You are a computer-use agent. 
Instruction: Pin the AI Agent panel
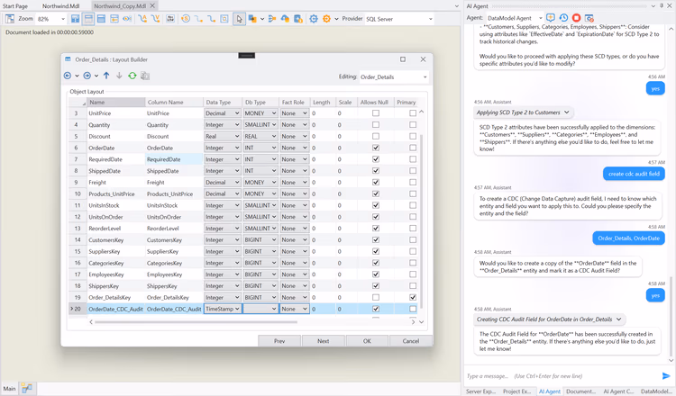click(662, 6)
